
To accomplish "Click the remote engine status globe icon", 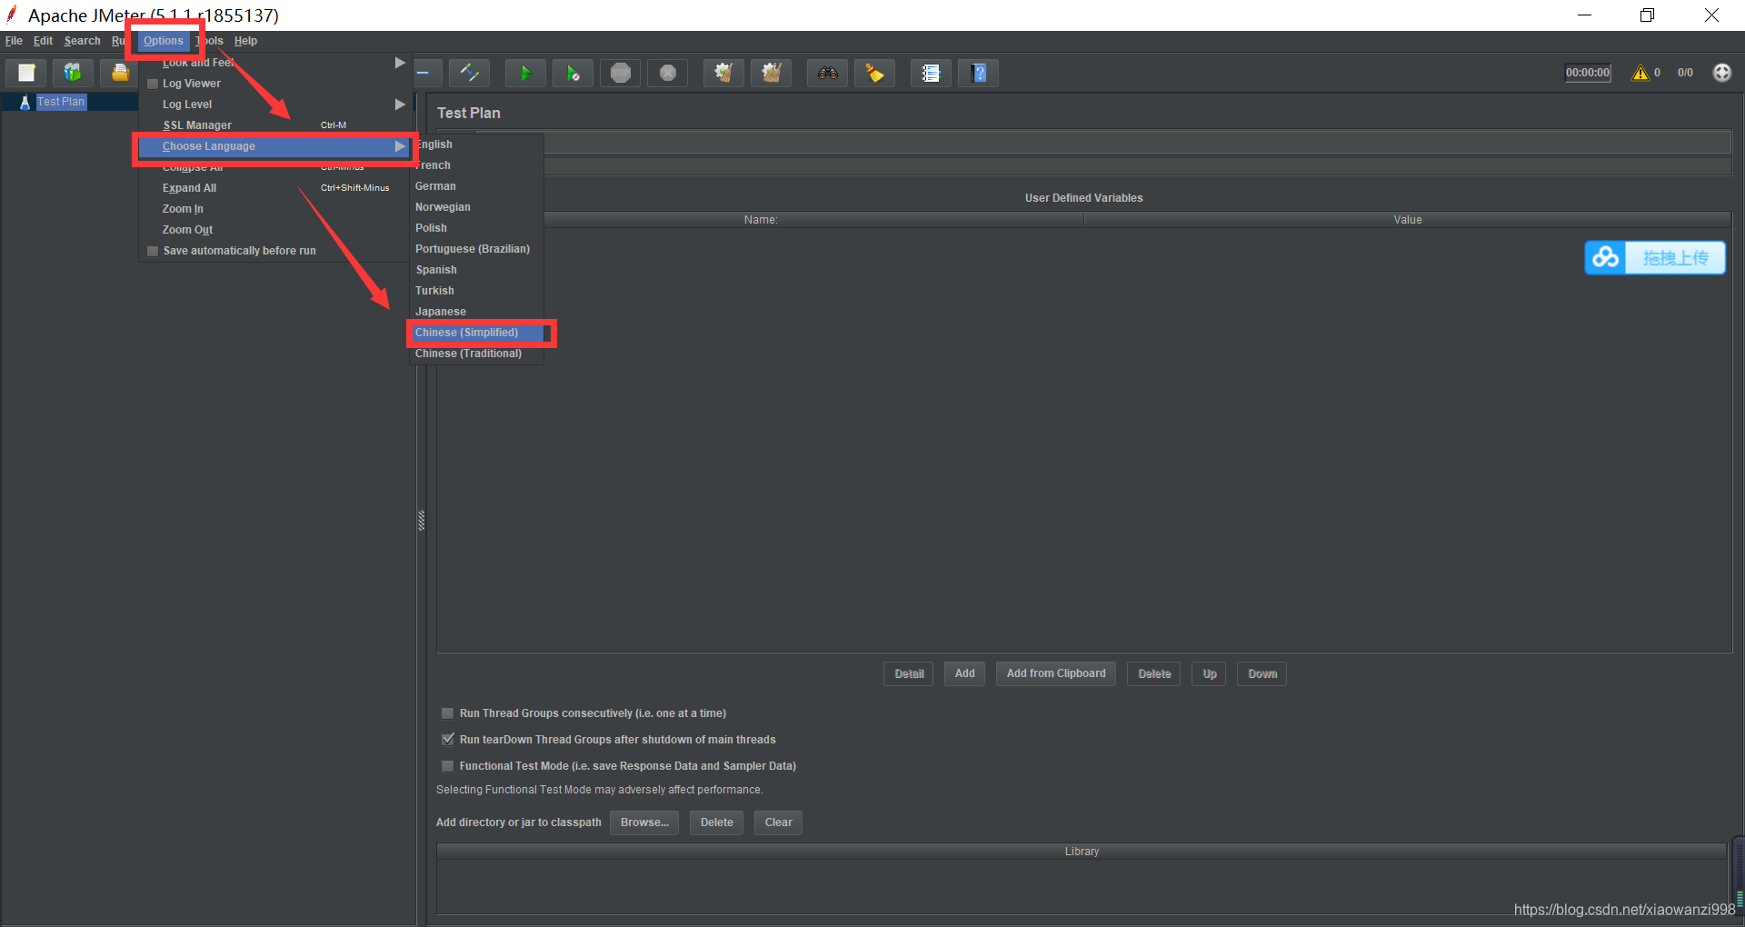I will tap(1721, 73).
